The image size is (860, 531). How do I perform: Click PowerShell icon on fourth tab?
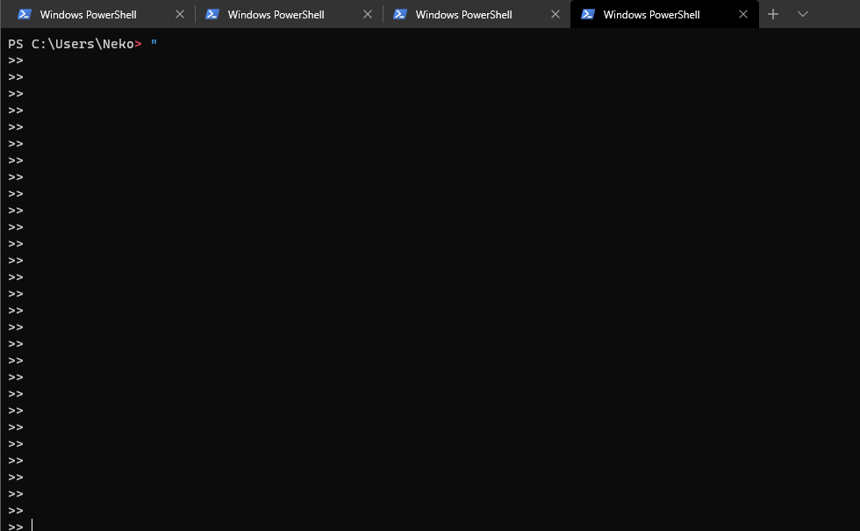pyautogui.click(x=587, y=14)
